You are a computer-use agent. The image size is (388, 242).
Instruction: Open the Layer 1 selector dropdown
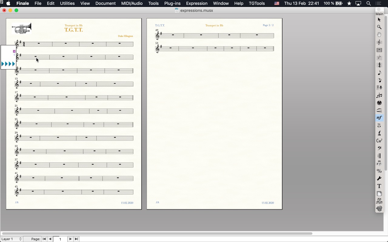pyautogui.click(x=12, y=239)
